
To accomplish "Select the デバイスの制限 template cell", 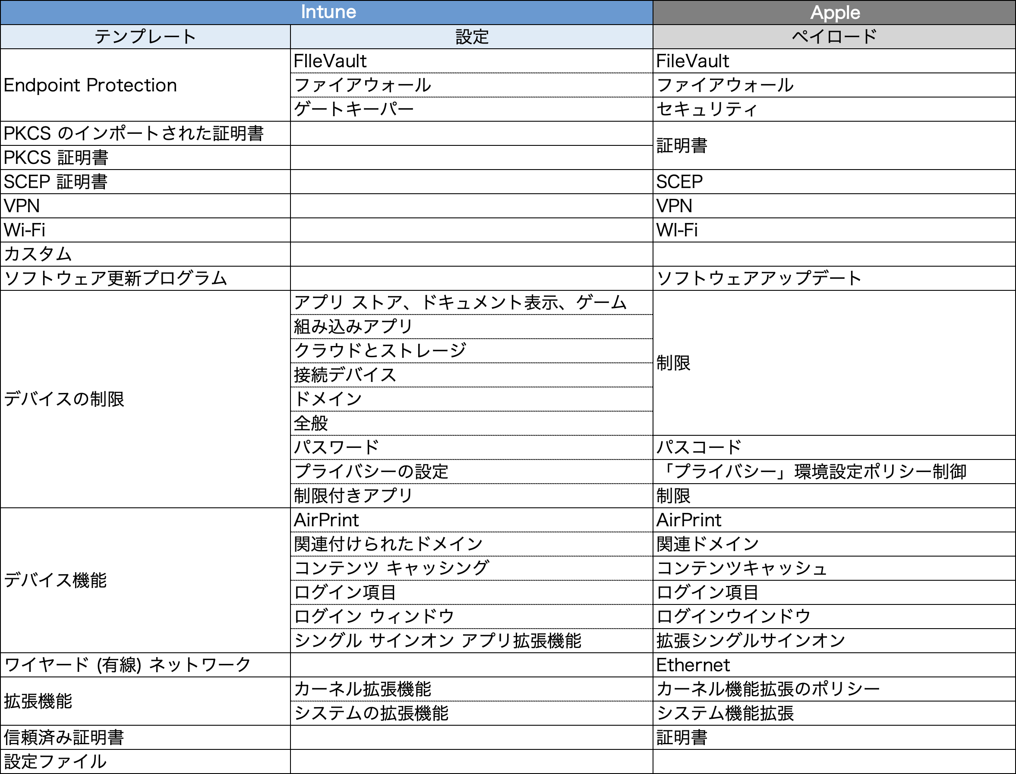I will click(64, 399).
